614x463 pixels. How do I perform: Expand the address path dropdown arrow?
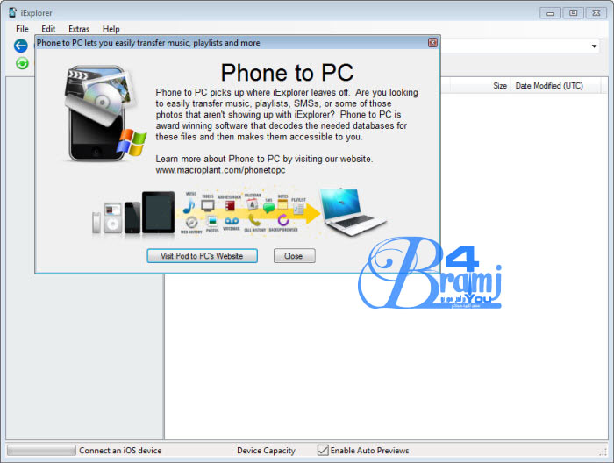point(594,46)
